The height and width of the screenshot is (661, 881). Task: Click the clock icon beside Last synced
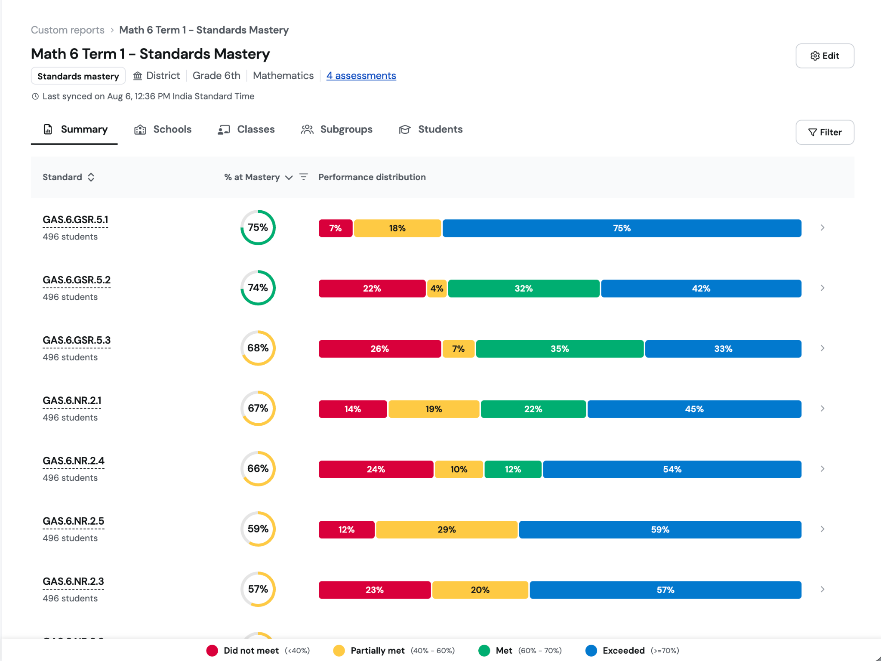(35, 96)
